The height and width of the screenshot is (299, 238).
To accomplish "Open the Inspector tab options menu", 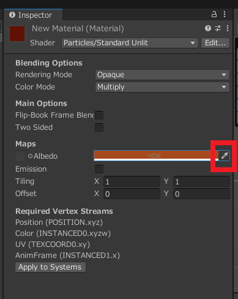I will click(x=225, y=14).
